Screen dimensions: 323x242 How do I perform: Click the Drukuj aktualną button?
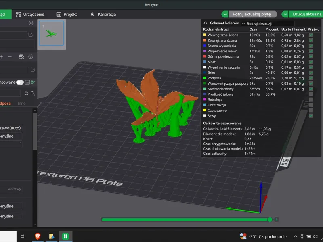tap(306, 14)
